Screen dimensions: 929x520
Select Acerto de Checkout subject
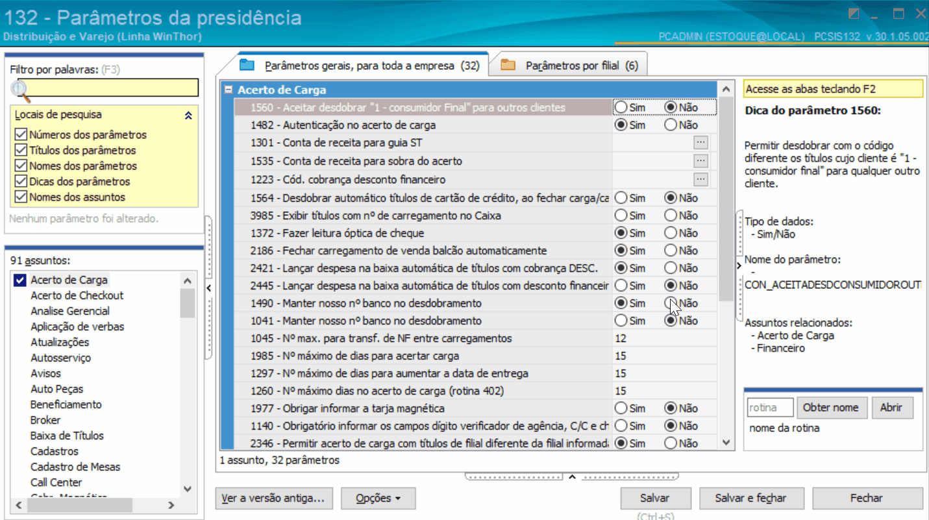point(77,295)
